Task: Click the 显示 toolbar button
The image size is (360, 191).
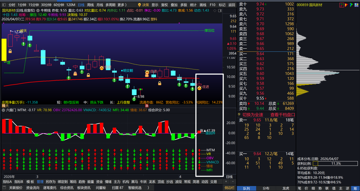Action: 155,5
